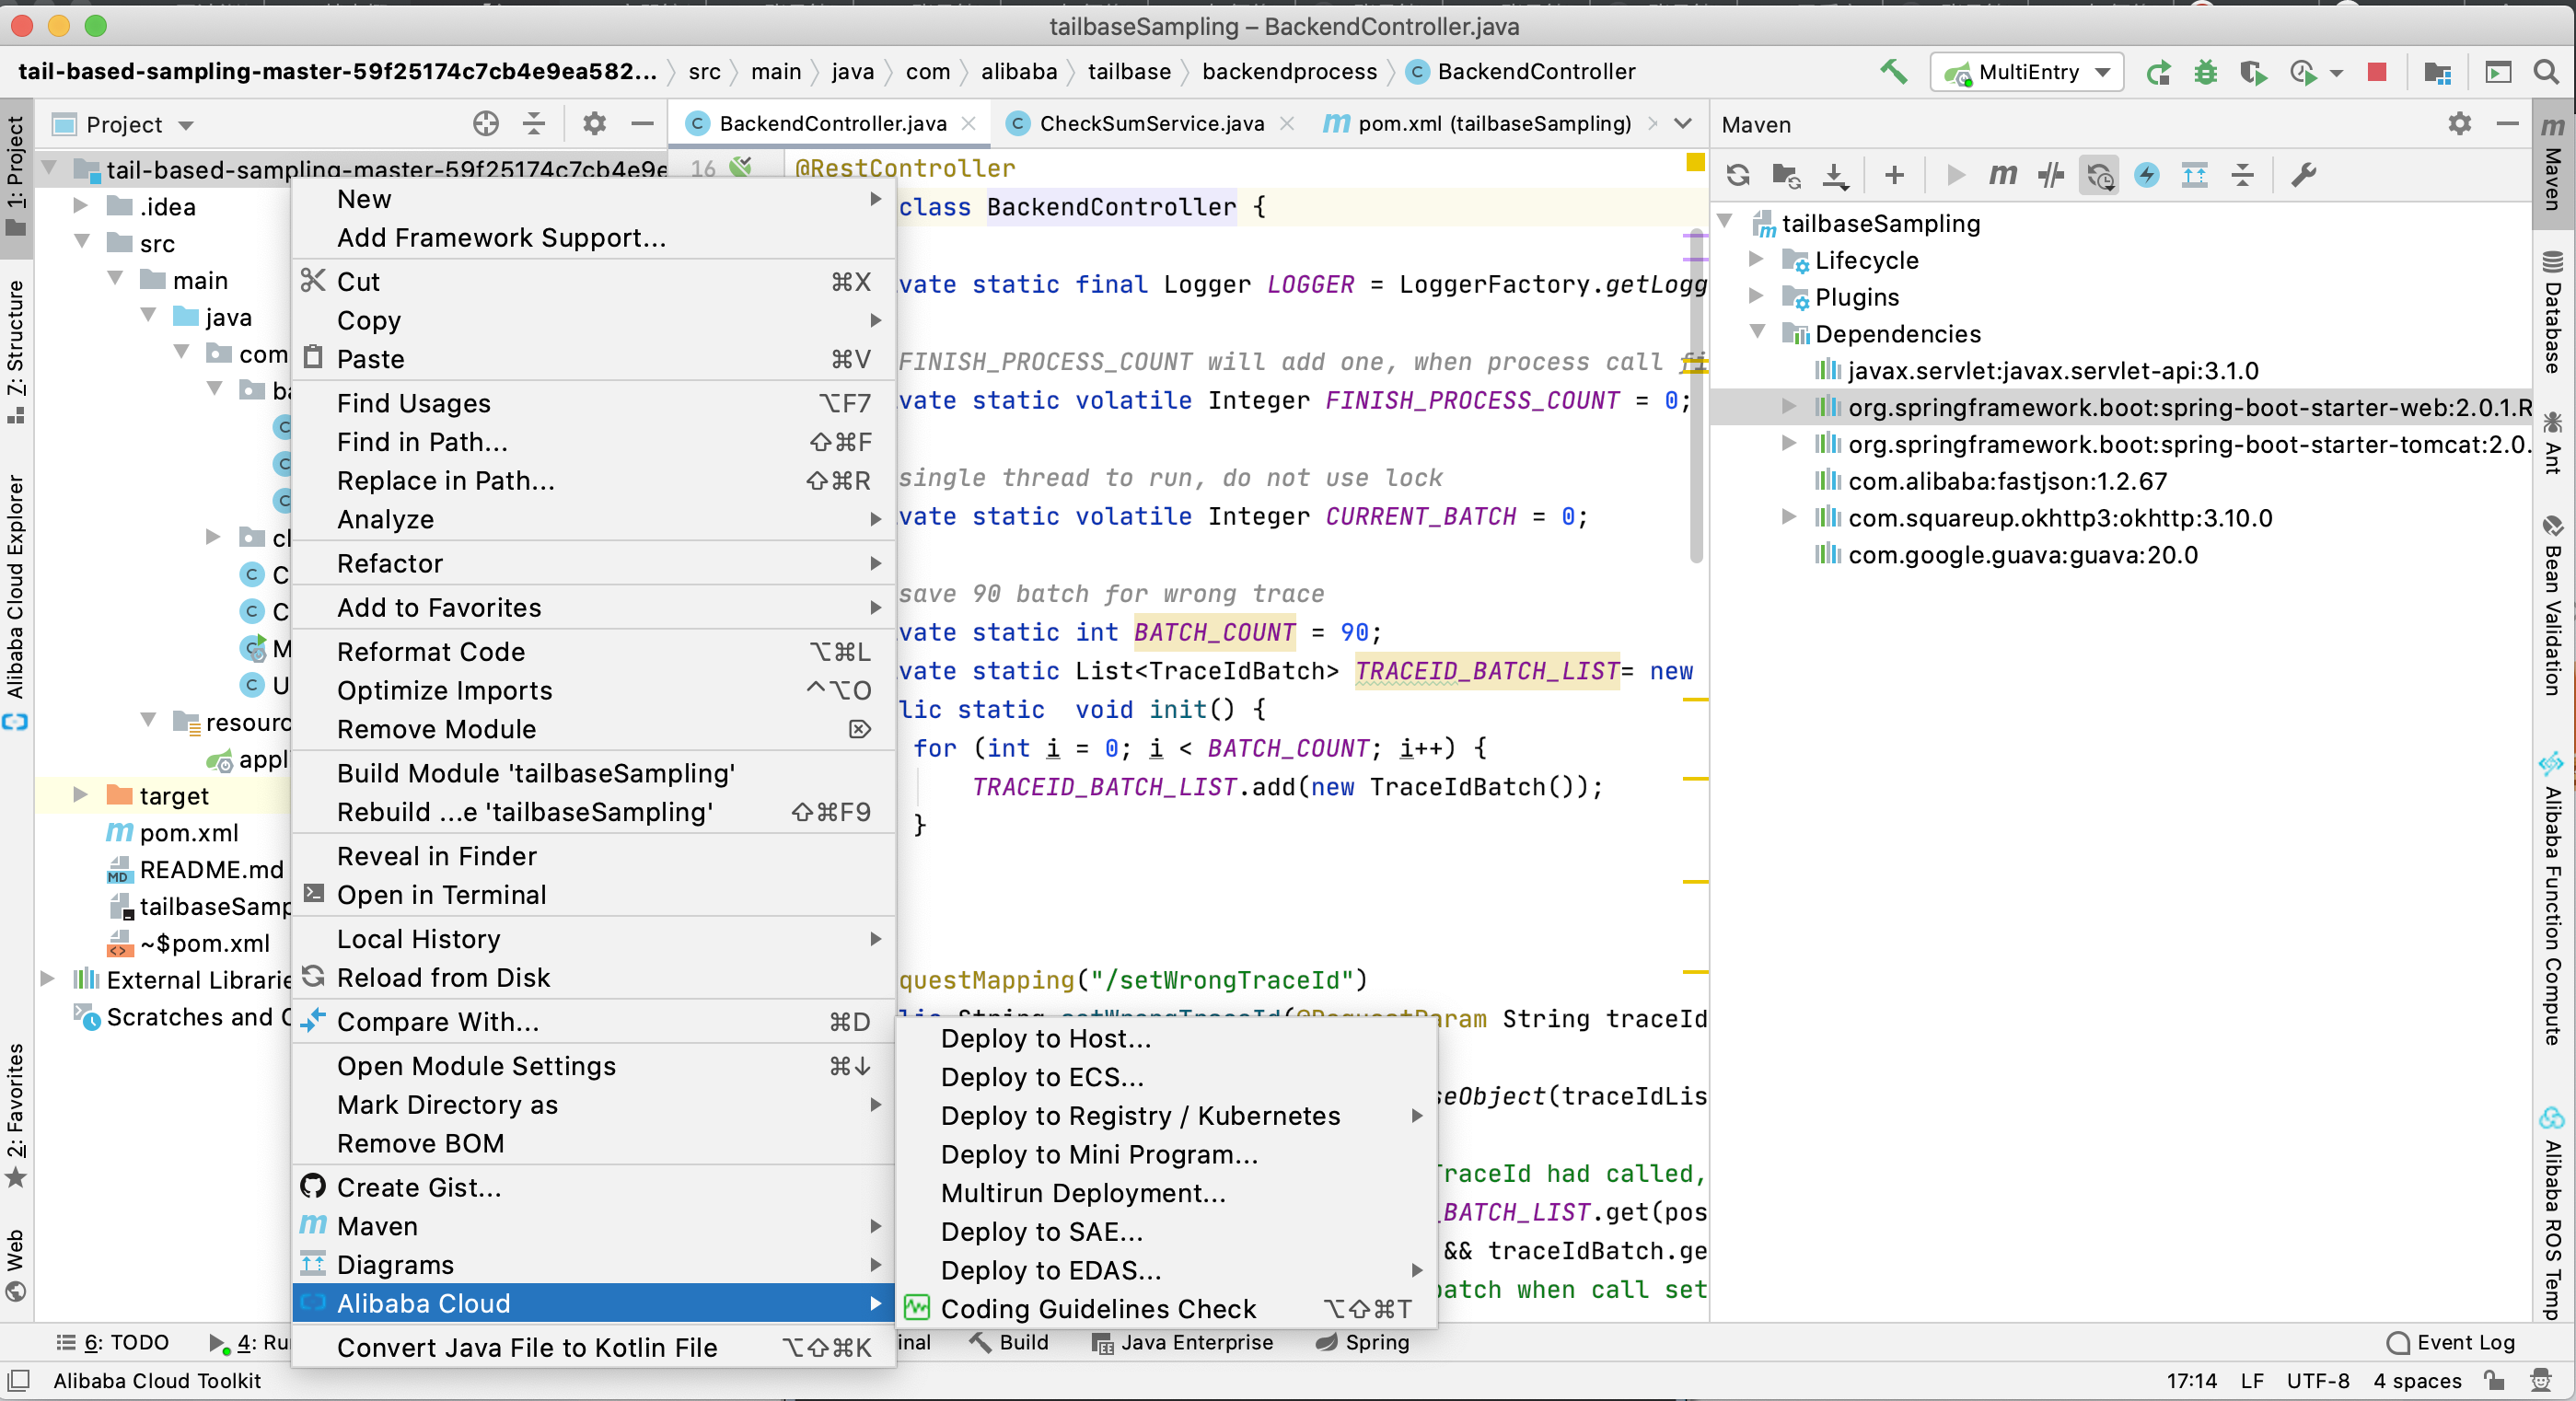
Task: Switch to CheckSumService.java tab
Action: coord(1150,123)
